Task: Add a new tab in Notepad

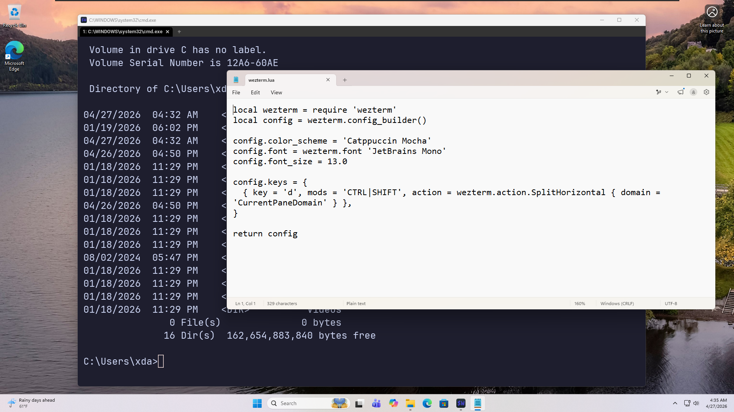Action: pos(345,80)
